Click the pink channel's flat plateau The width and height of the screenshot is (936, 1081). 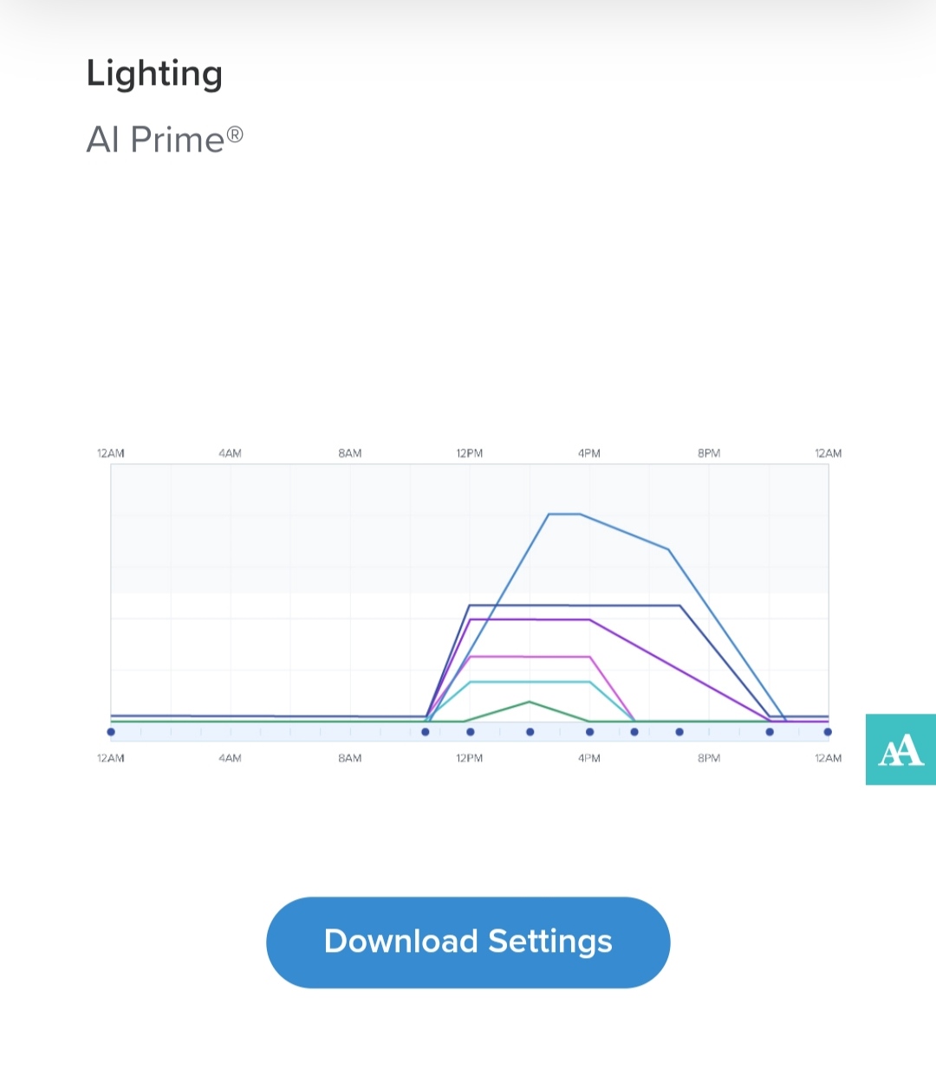coord(530,657)
